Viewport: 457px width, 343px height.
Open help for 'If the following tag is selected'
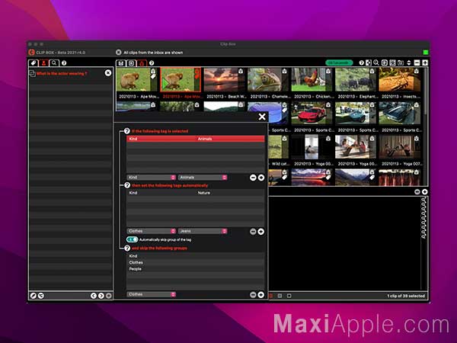pyautogui.click(x=126, y=131)
